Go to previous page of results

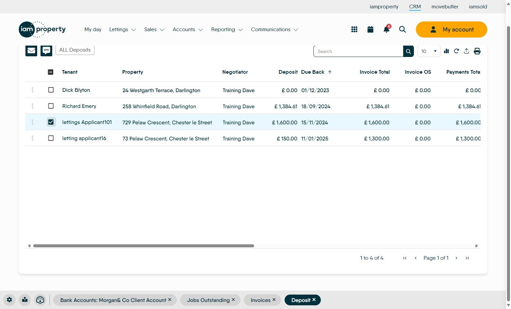pos(416,258)
